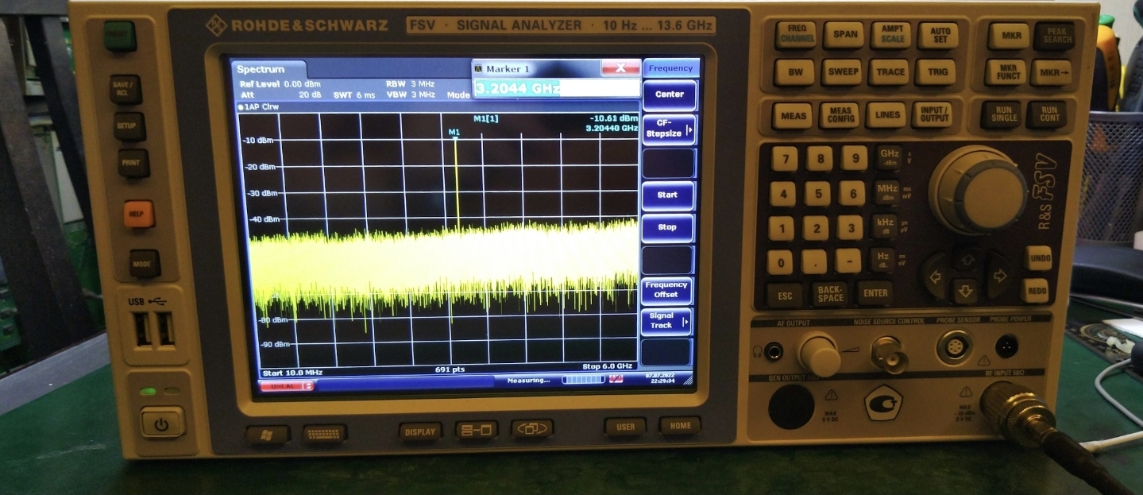This screenshot has height=495, width=1143.
Task: Tap the SETUP key
Action: coord(129,126)
